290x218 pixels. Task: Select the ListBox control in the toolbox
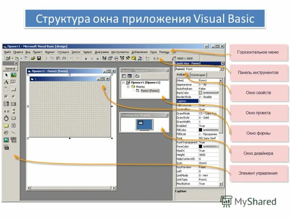(13, 104)
